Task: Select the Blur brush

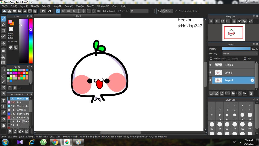Action: click(x=18, y=102)
